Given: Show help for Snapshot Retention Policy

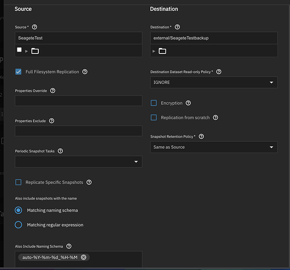Looking at the screenshot, I should (201, 136).
